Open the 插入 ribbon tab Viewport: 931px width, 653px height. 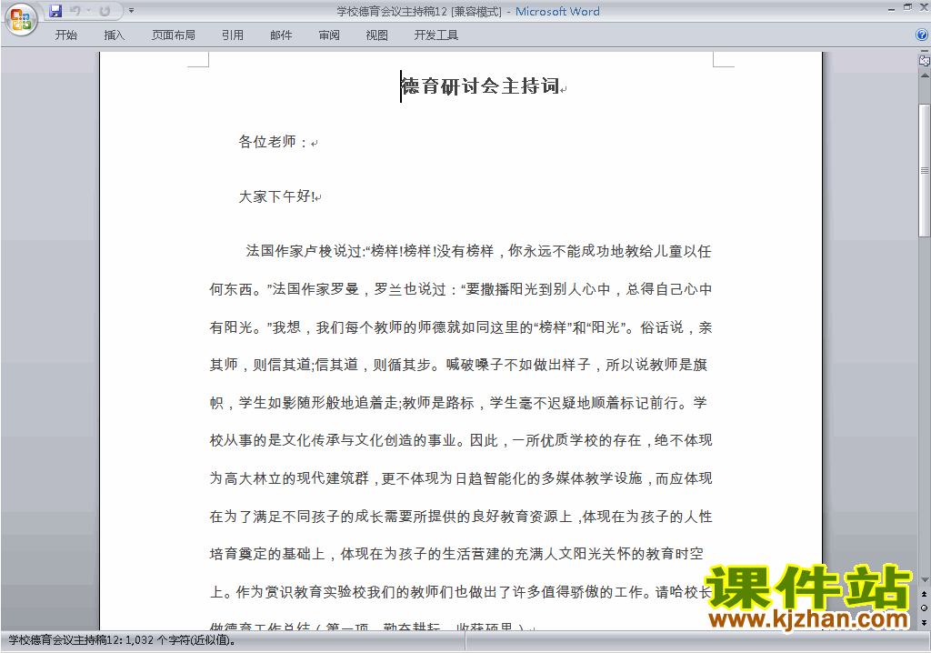tap(114, 35)
